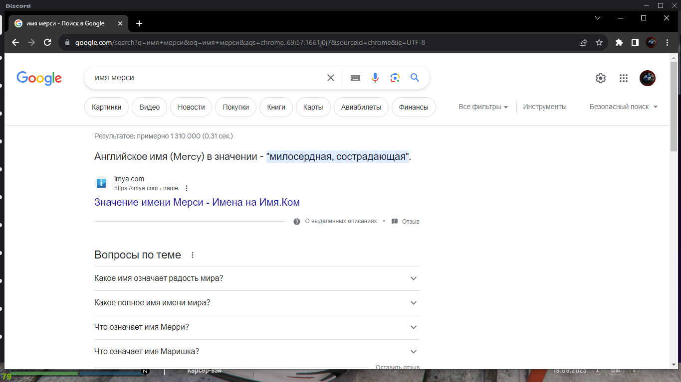The height and width of the screenshot is (382, 681).
Task: Open options next to 'Вопросы по теме'
Action: (x=193, y=255)
